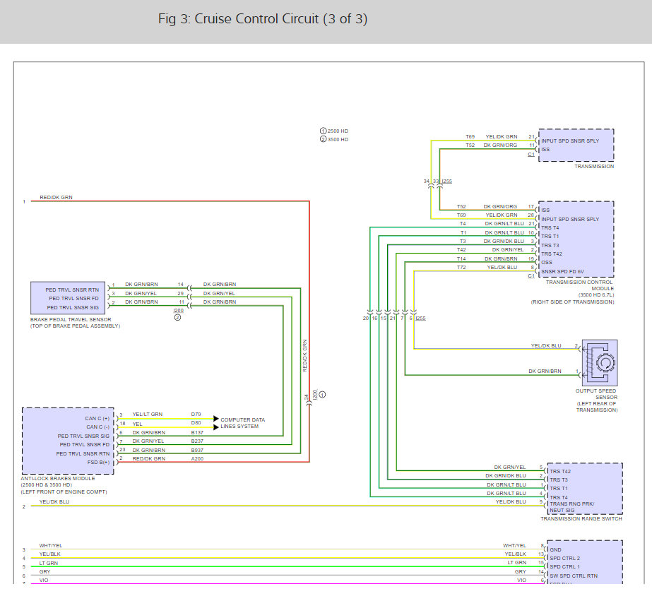
Task: Click circuit code D80
Action: 196,423
